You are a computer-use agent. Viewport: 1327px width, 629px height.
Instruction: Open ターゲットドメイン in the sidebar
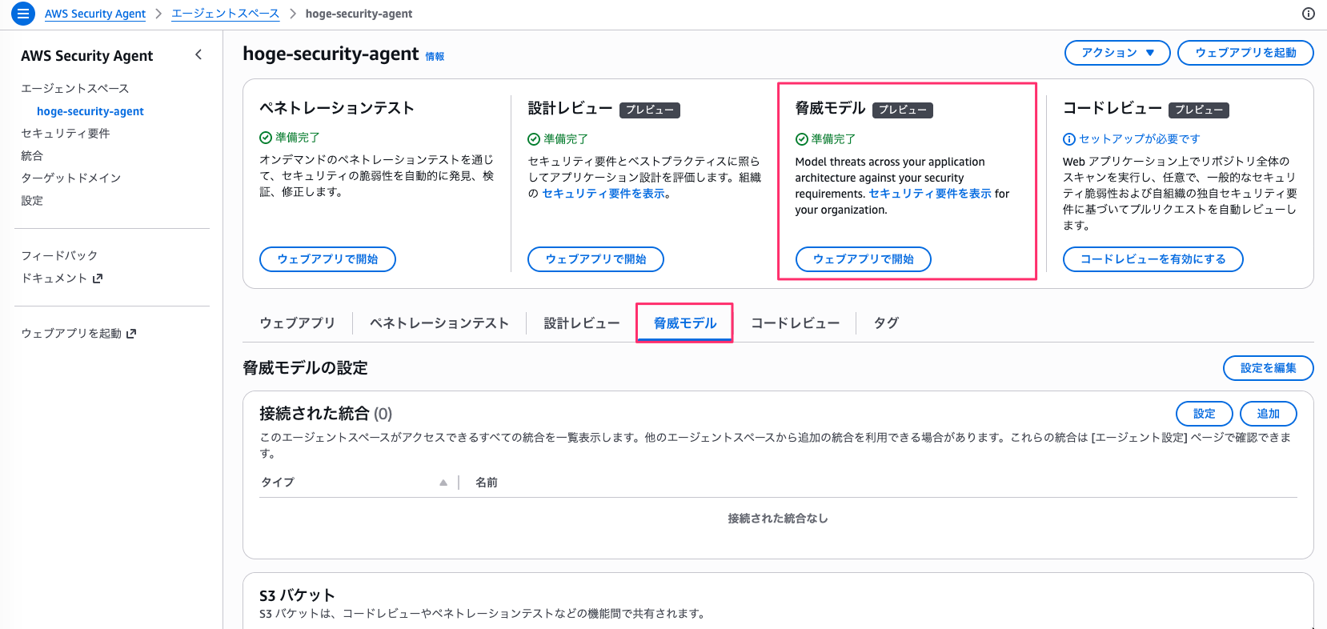point(71,178)
